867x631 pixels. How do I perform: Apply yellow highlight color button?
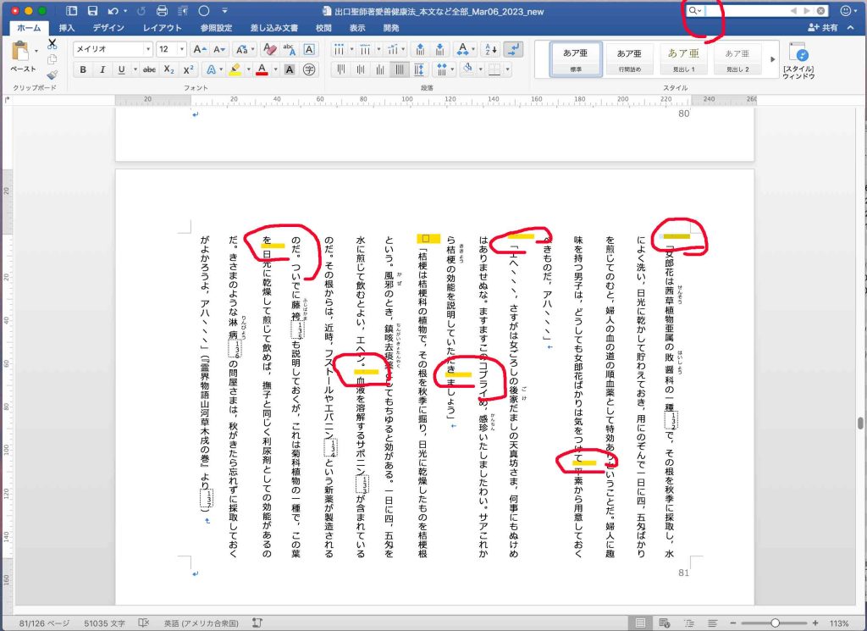(235, 69)
